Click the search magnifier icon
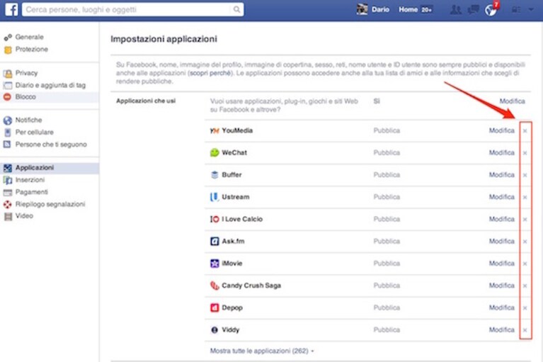543x362 pixels. pyautogui.click(x=236, y=9)
